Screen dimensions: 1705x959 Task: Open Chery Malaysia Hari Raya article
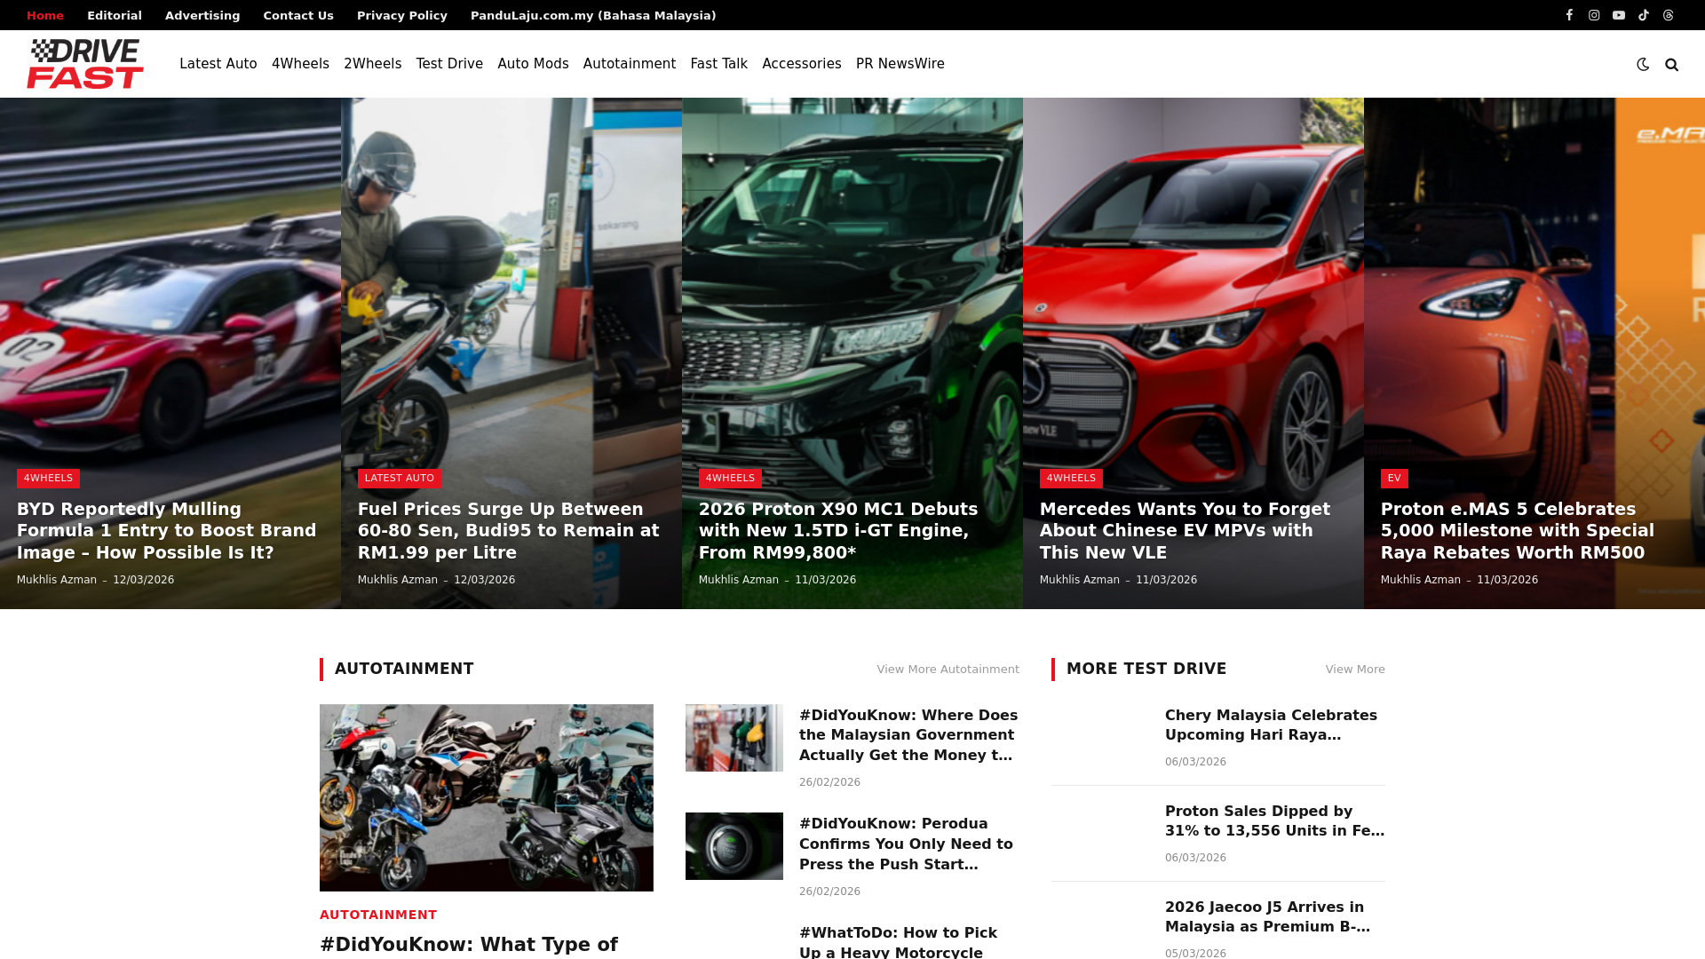pos(1271,725)
